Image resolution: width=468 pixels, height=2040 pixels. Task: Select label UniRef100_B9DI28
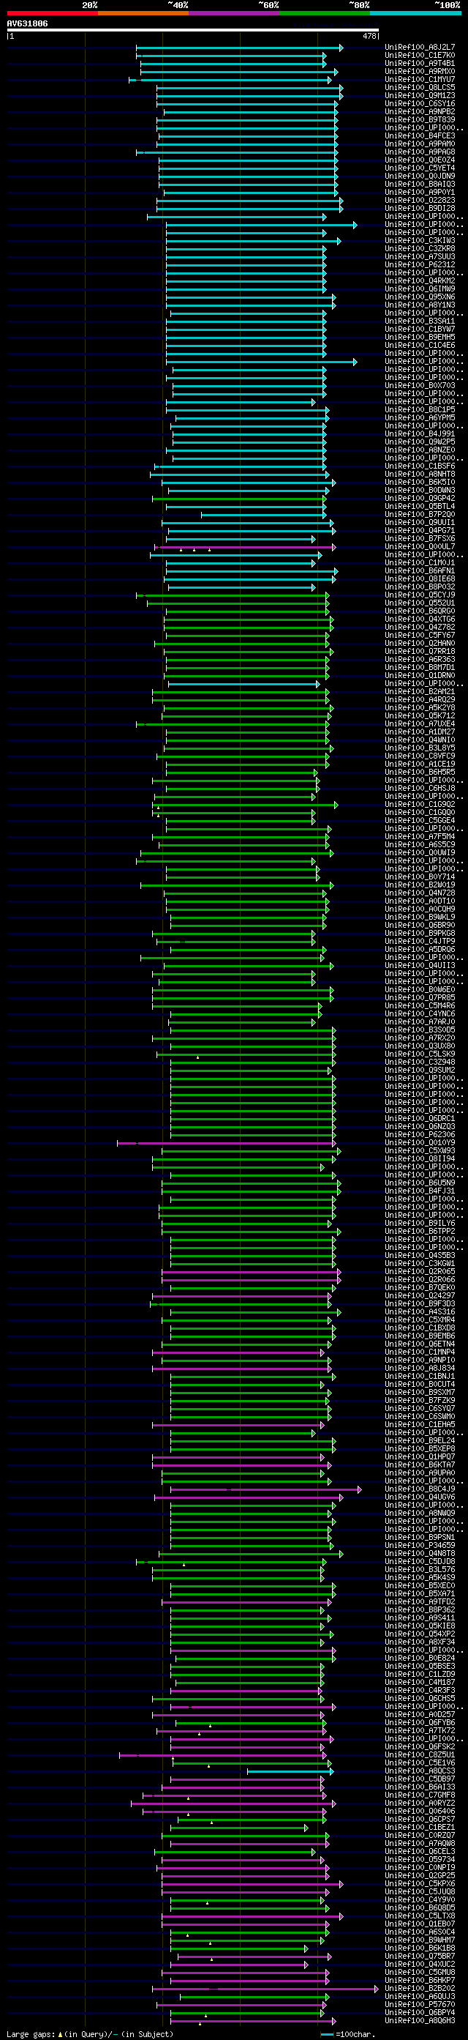(x=420, y=208)
